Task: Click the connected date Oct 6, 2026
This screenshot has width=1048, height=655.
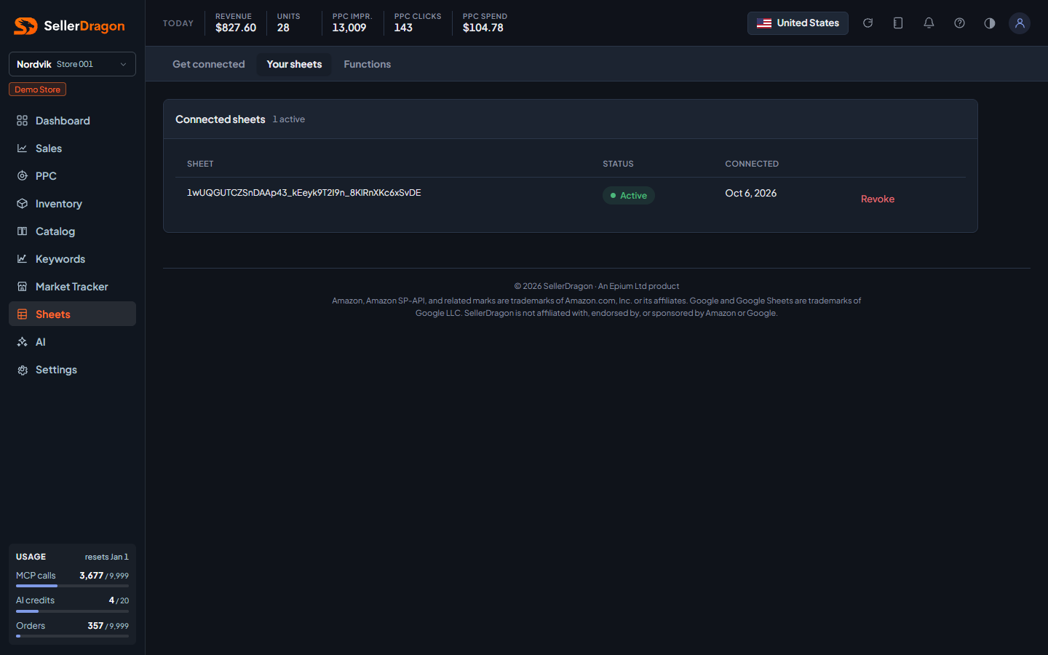Action: tap(751, 193)
